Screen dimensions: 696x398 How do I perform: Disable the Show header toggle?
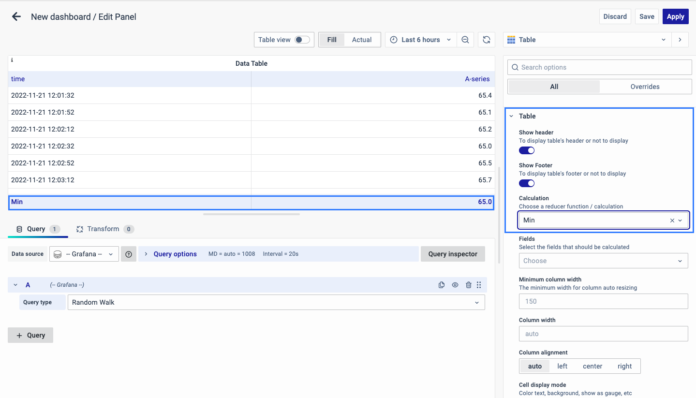tap(527, 150)
